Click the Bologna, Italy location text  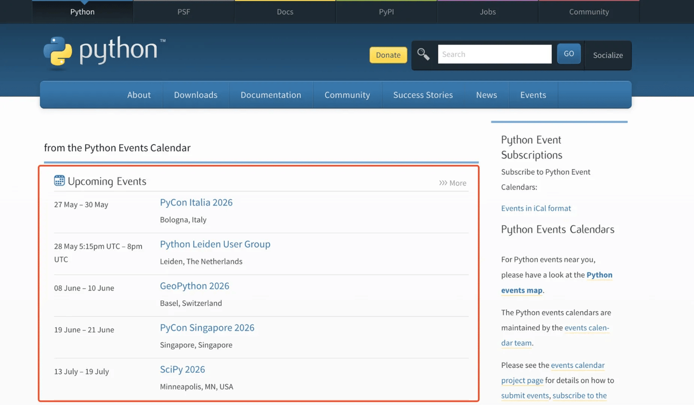[x=183, y=219]
